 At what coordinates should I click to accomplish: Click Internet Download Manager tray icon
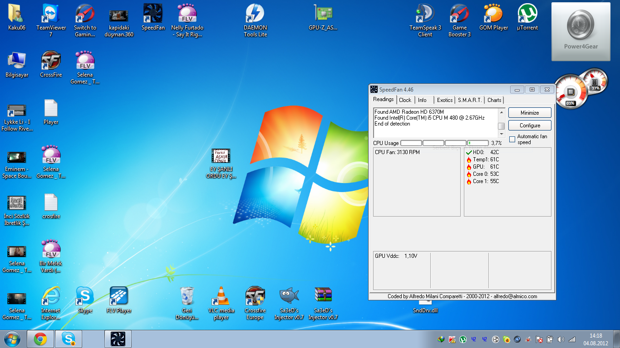tap(441, 339)
